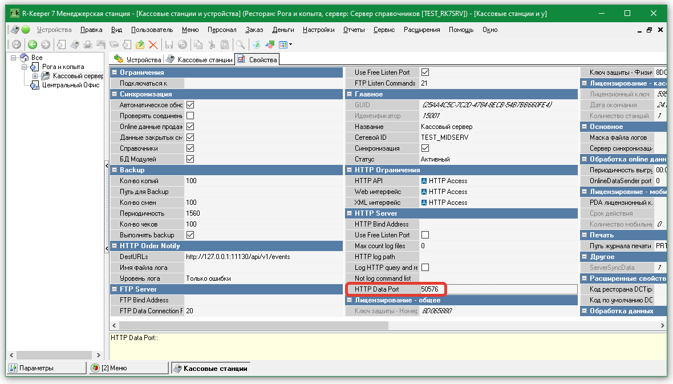Viewport: 673px width, 384px height.
Task: Enable the Проверять соединение checkbox
Action: pos(190,116)
